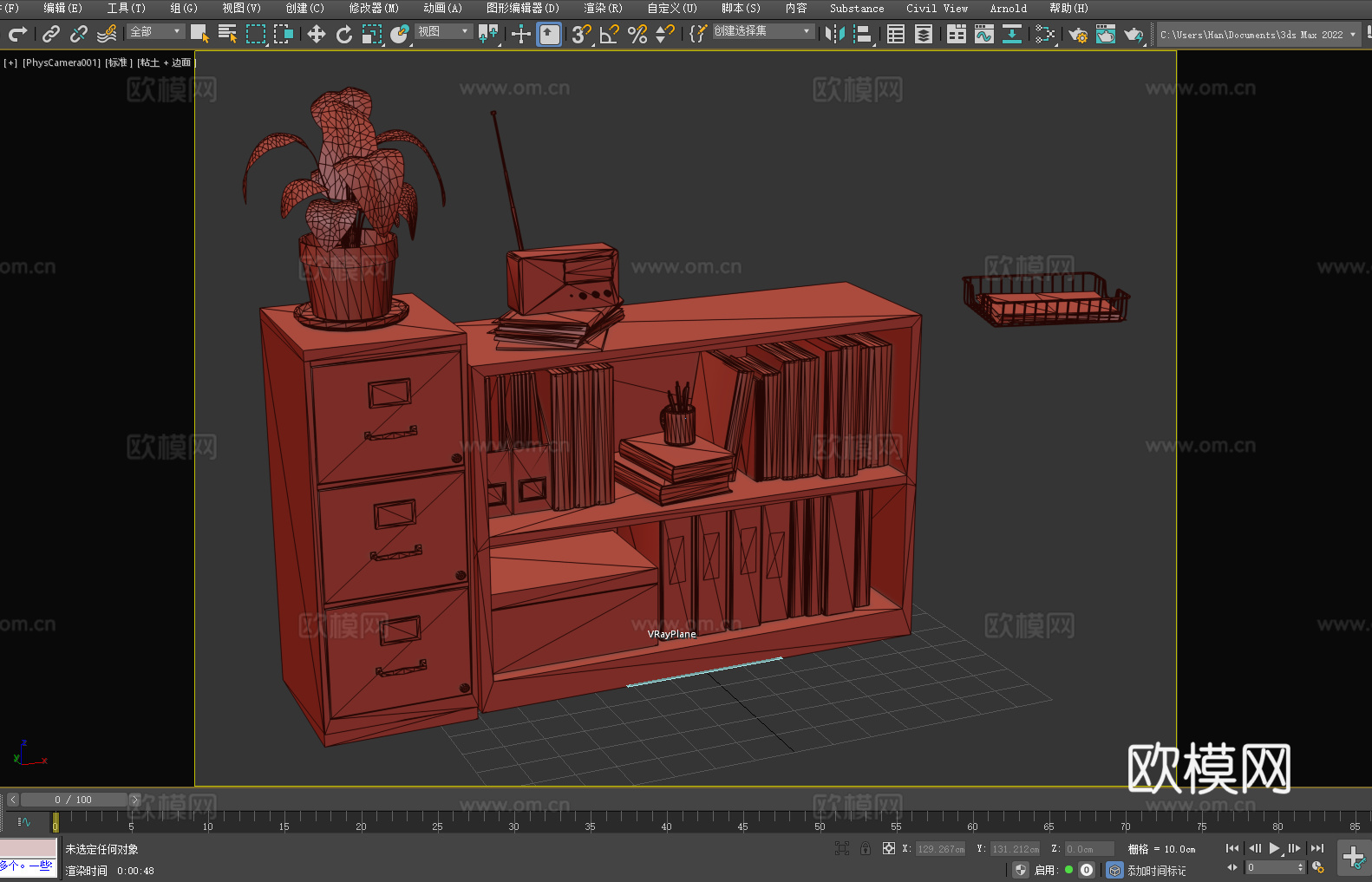Activate Select and Move tool

pyautogui.click(x=317, y=34)
